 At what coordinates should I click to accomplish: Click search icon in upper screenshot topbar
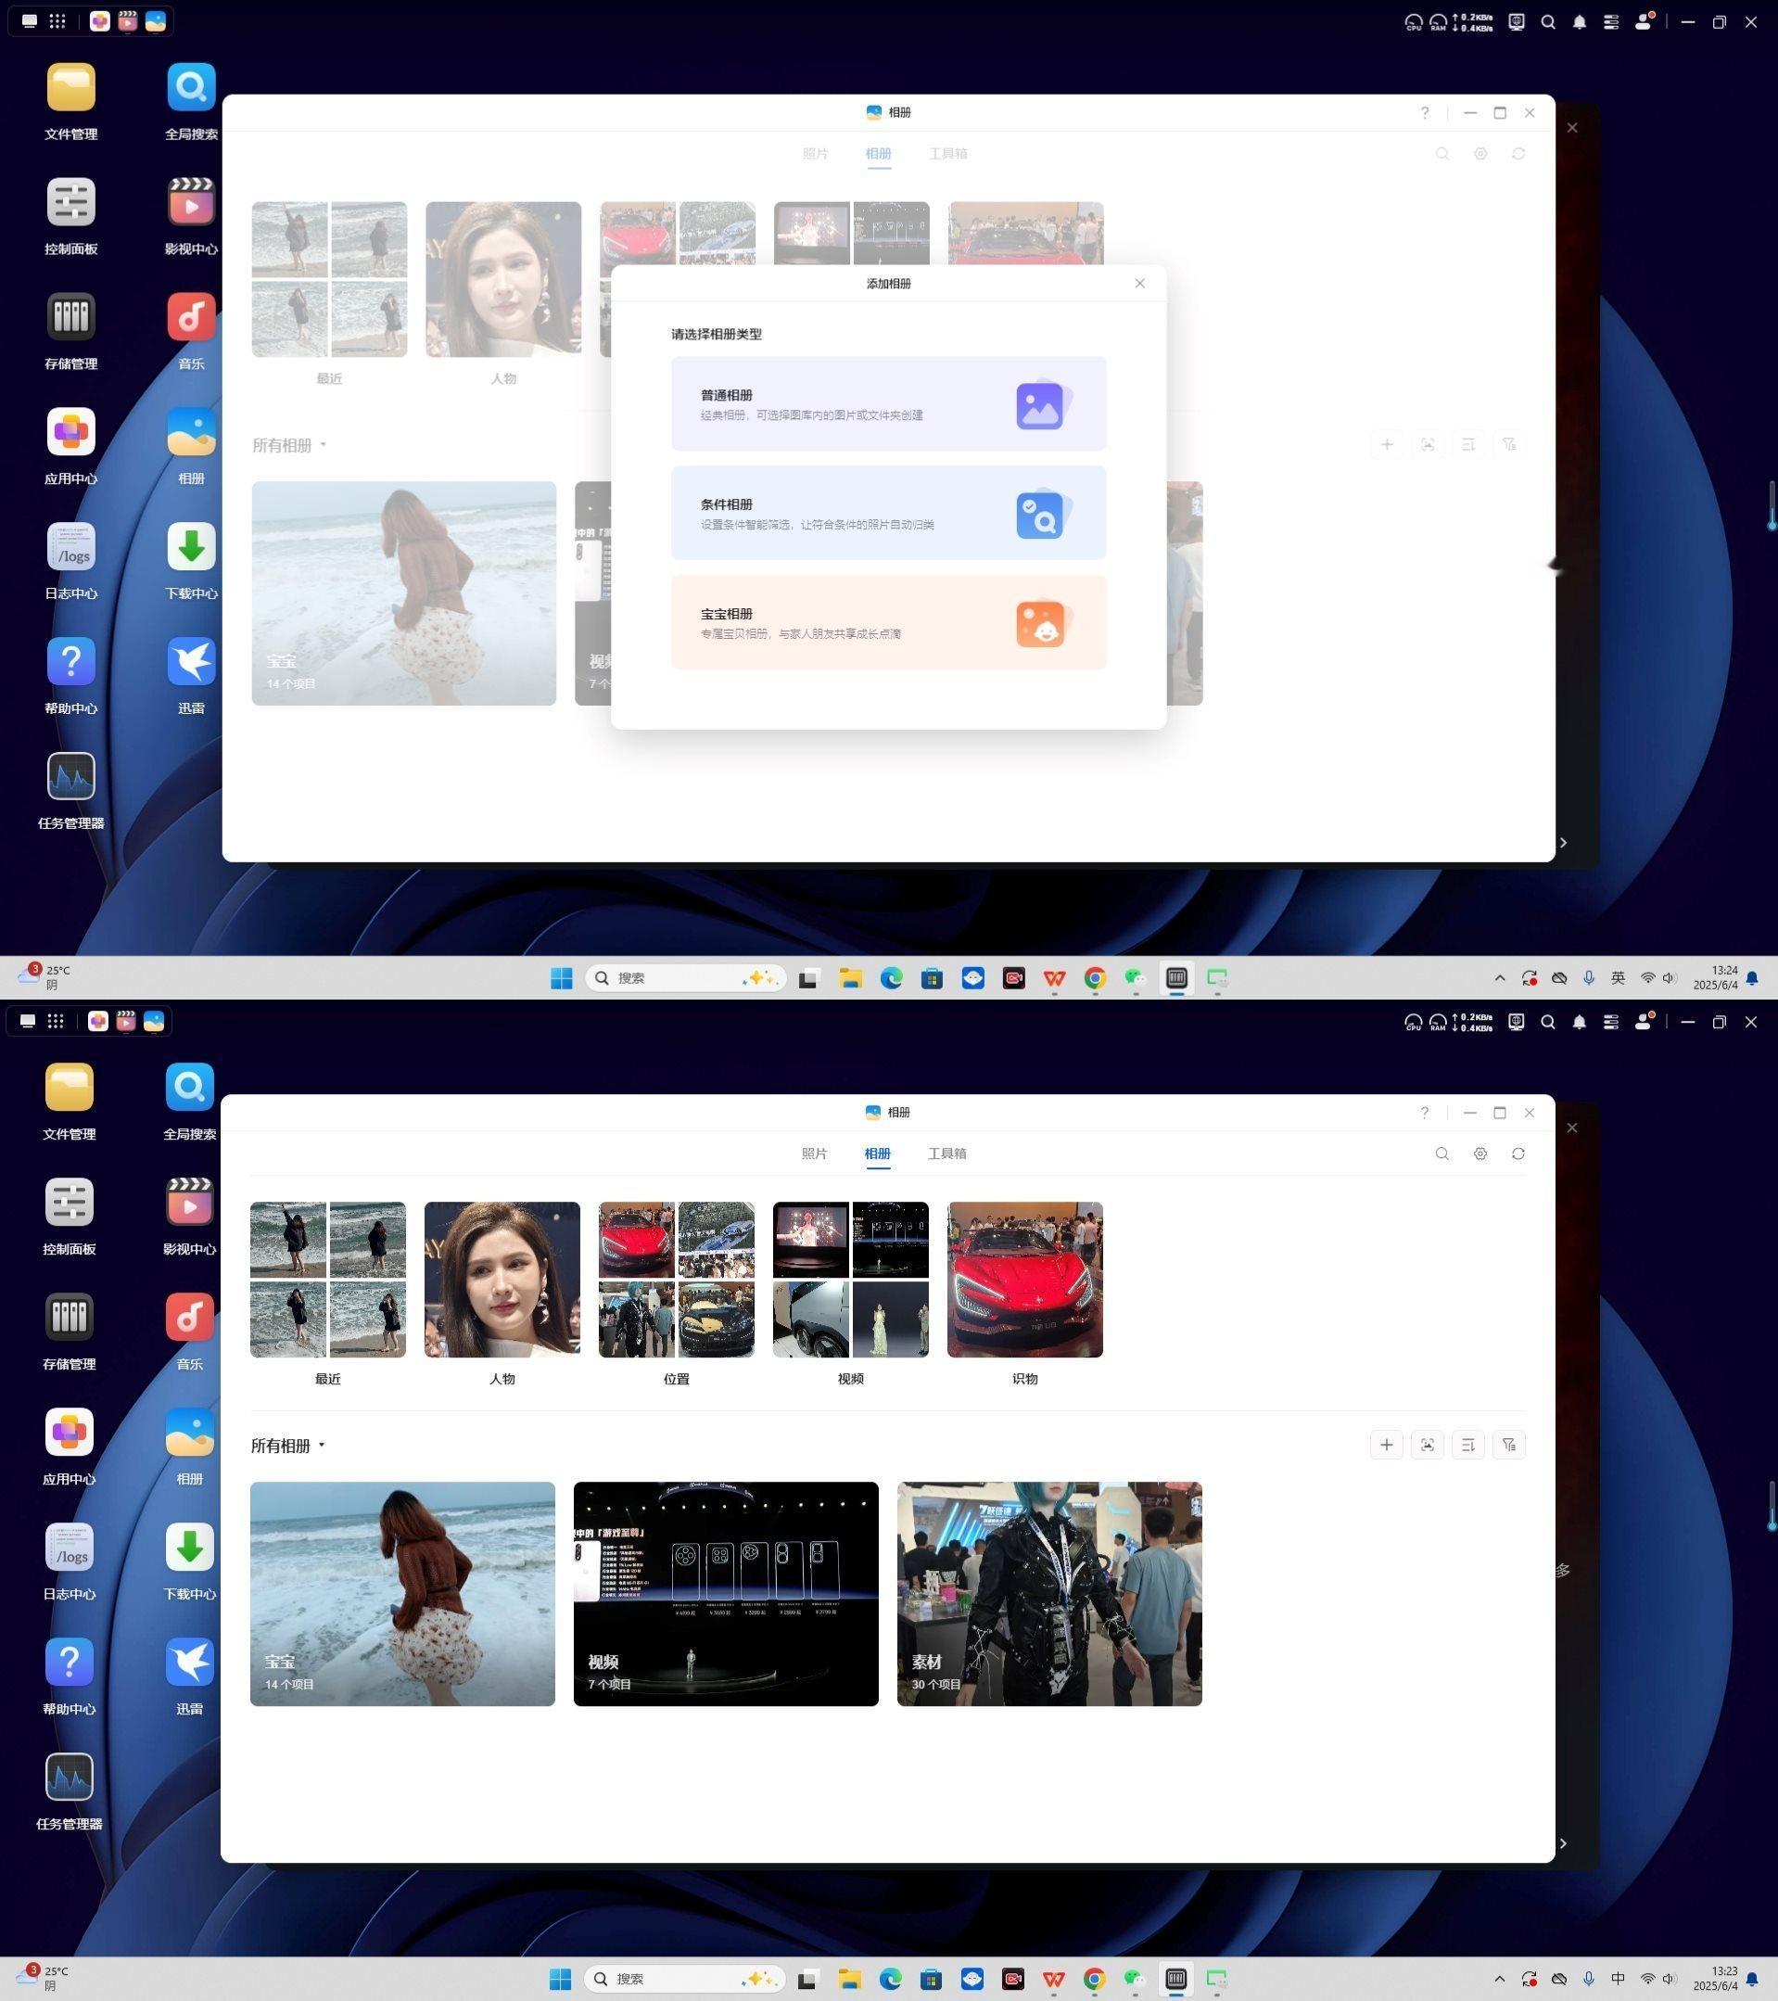pos(1548,21)
